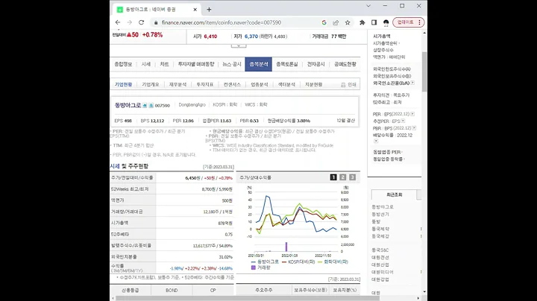
Task: View site info via the lock icon
Action: [x=156, y=22]
